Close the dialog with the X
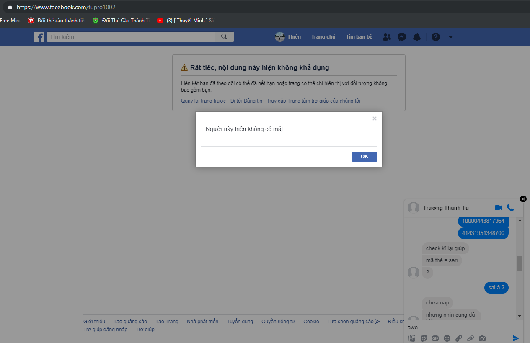 tap(375, 119)
